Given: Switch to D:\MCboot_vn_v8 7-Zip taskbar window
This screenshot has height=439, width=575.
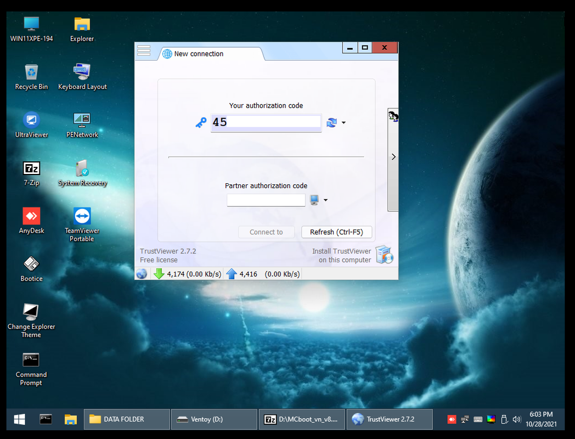Looking at the screenshot, I should (302, 419).
